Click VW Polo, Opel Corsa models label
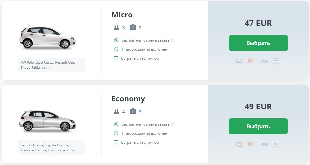The image size is (310, 165). coord(51,65)
